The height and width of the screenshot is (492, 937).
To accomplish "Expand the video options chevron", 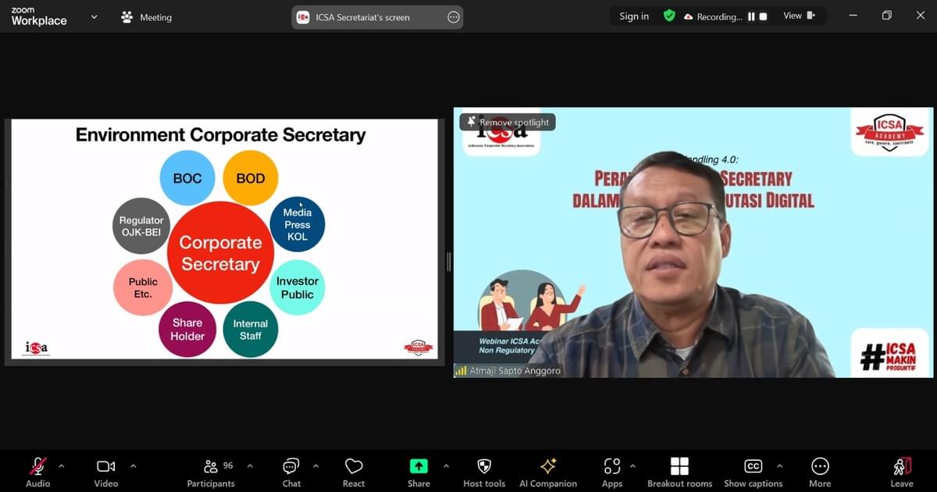I will tap(133, 466).
